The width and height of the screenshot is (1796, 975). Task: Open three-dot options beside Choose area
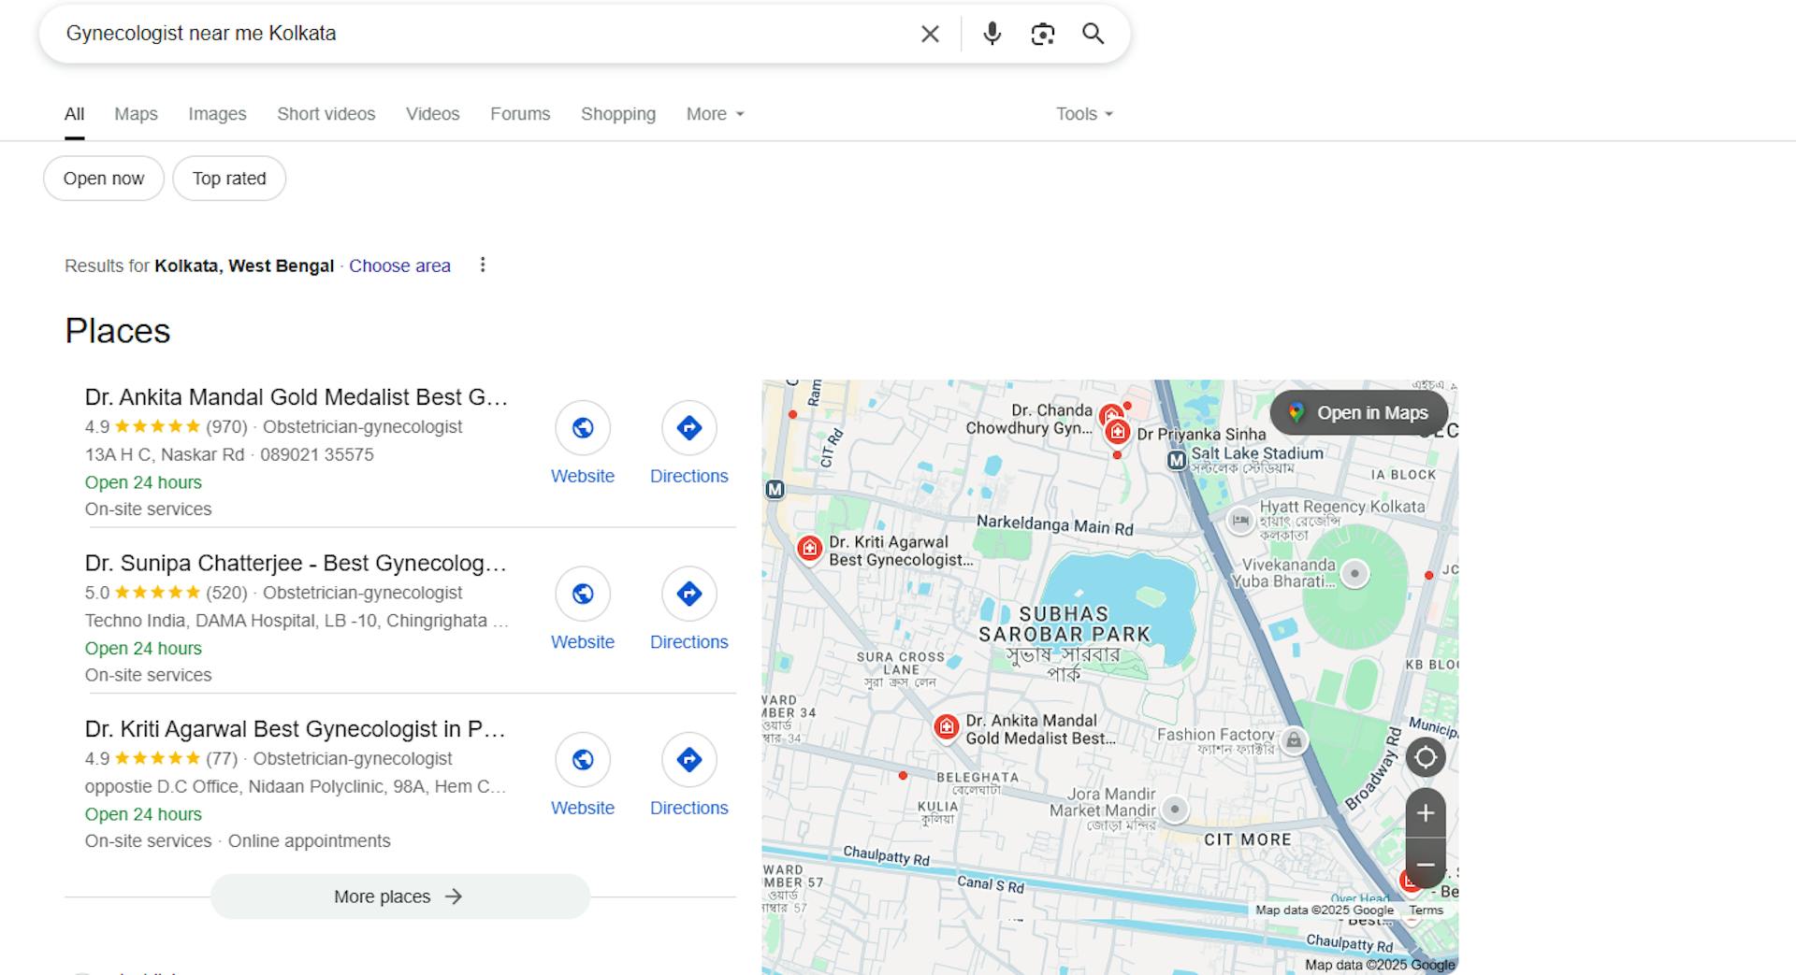click(483, 265)
